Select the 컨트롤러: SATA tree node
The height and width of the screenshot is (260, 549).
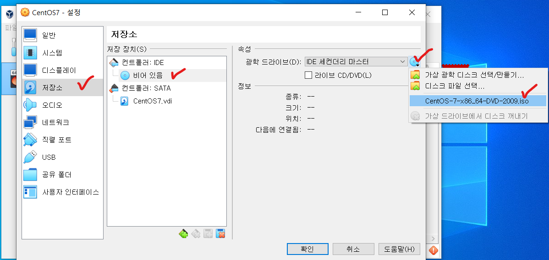pos(146,88)
